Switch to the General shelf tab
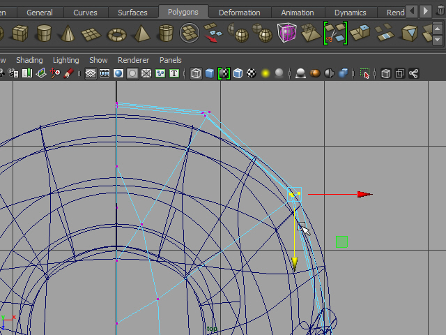Screen dimensions: 446x335 pos(40,13)
